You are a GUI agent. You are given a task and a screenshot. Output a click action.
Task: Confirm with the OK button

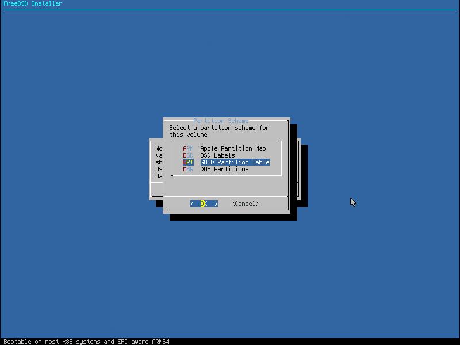pos(204,204)
